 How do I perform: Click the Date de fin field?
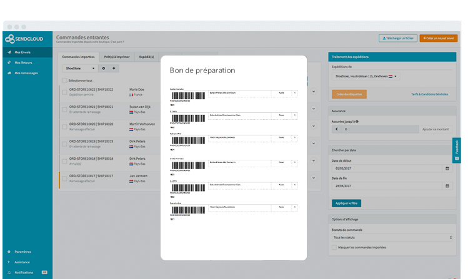click(387, 186)
